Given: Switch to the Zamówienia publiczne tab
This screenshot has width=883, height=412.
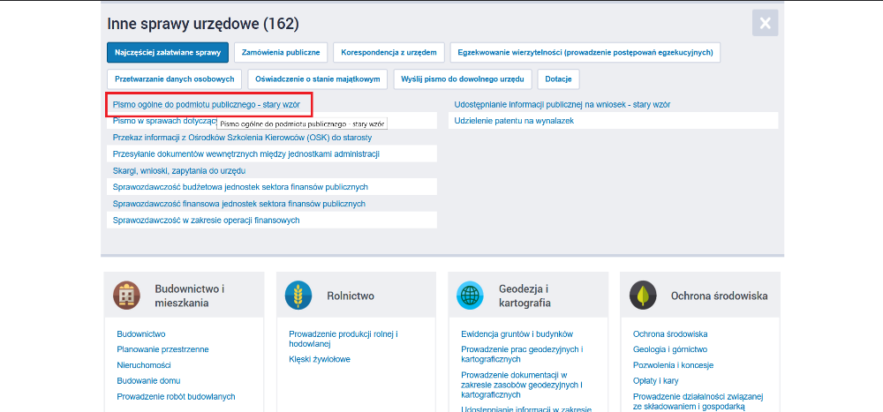Looking at the screenshot, I should click(282, 53).
